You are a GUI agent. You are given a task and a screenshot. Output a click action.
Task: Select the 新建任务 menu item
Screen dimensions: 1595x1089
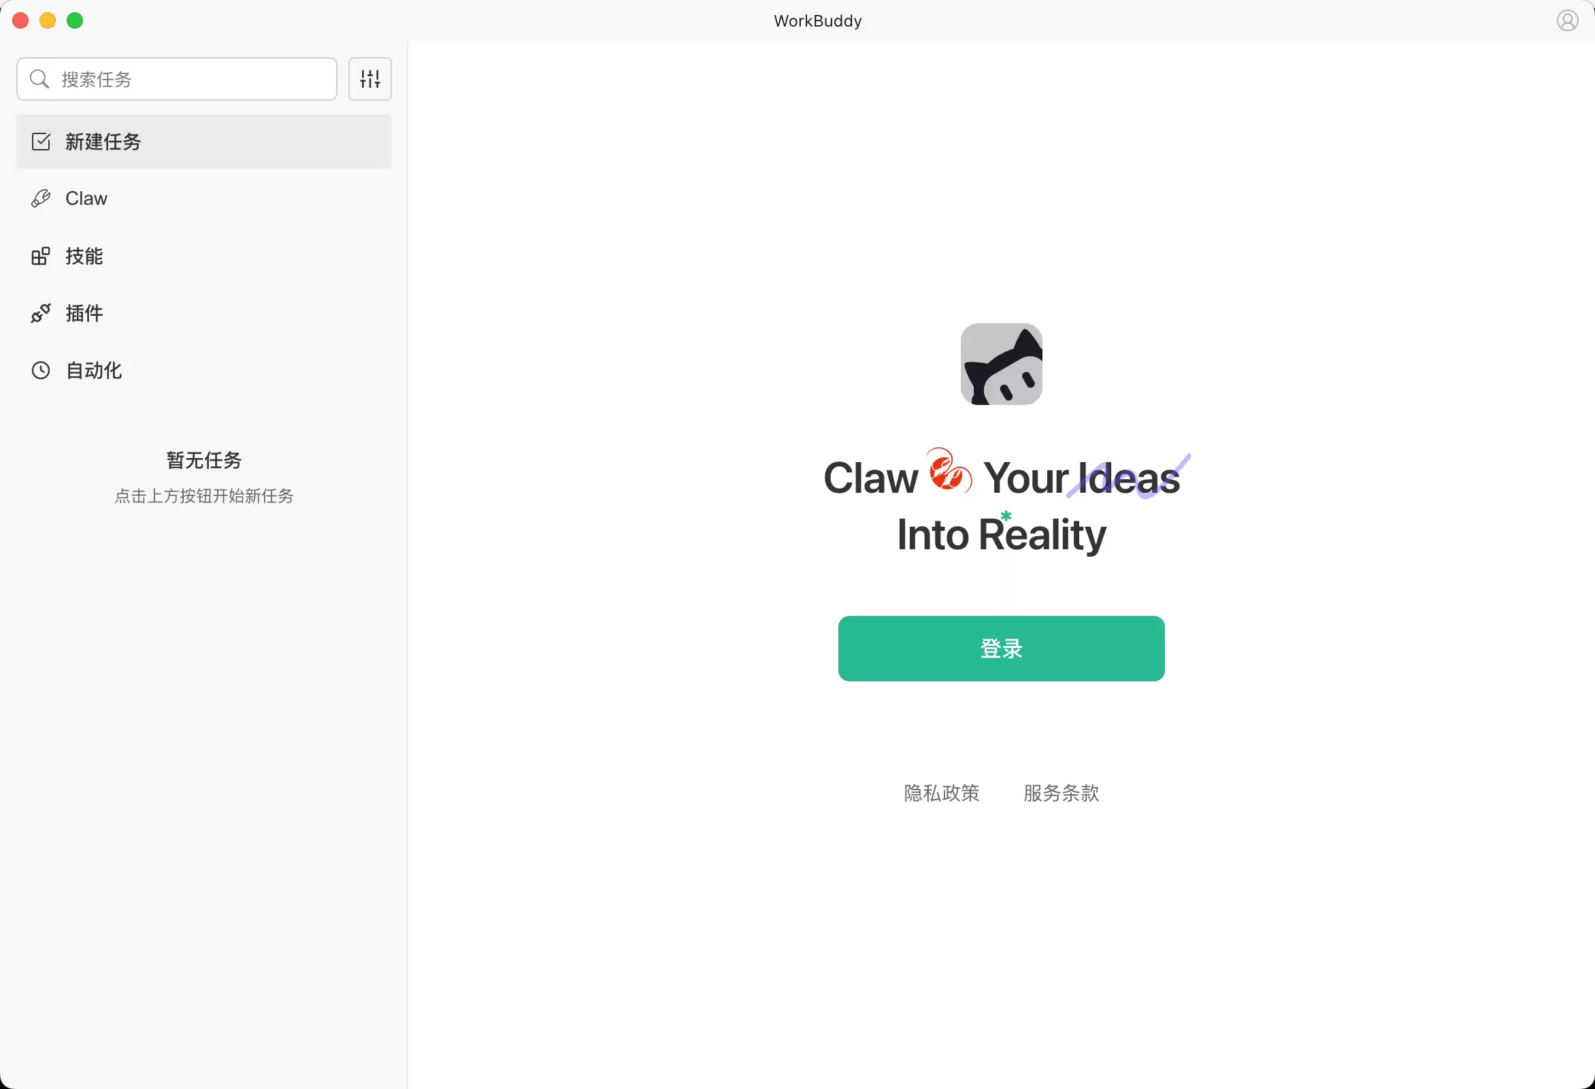tap(204, 142)
